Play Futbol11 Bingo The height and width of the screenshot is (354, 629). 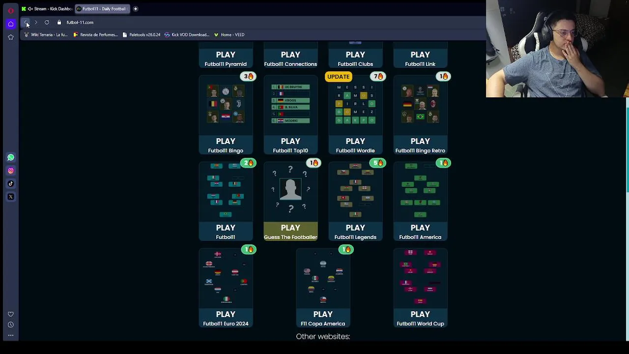click(x=226, y=145)
